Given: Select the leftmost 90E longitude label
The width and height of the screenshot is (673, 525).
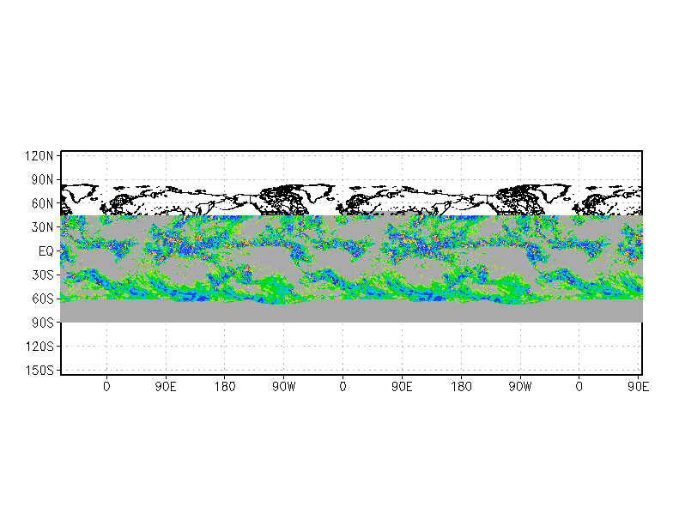Looking at the screenshot, I should coord(166,387).
